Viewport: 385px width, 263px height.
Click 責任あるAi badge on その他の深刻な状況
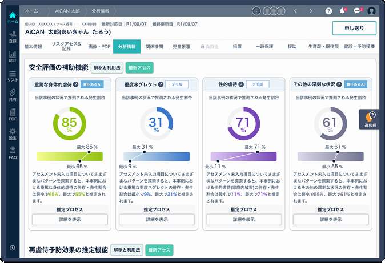pos(355,84)
